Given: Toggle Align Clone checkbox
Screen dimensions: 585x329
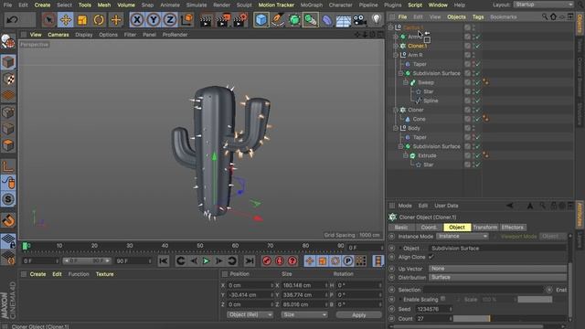Looking at the screenshot, I should [x=431, y=257].
